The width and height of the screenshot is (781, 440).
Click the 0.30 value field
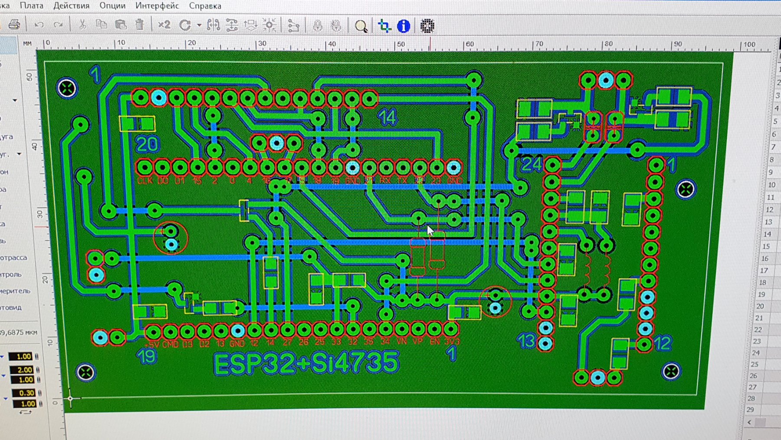tap(24, 393)
